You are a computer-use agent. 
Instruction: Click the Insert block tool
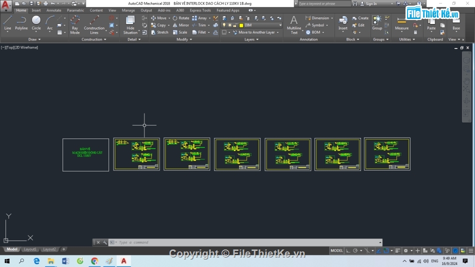click(343, 23)
